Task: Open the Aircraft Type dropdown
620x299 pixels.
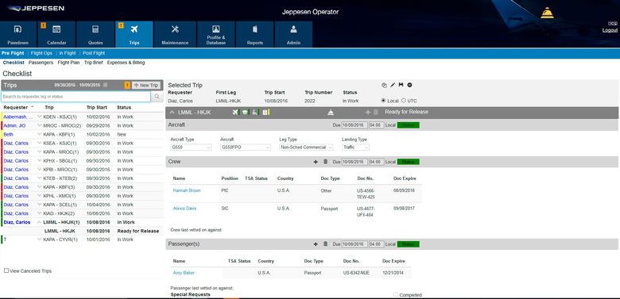Action: 191,148
